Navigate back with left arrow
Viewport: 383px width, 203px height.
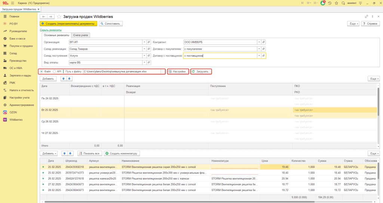(x=43, y=16)
